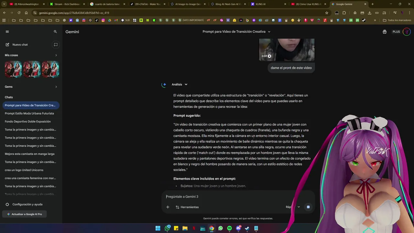The height and width of the screenshot is (233, 414).
Task: Show more bookmarks overflow chevron
Action: point(375,20)
